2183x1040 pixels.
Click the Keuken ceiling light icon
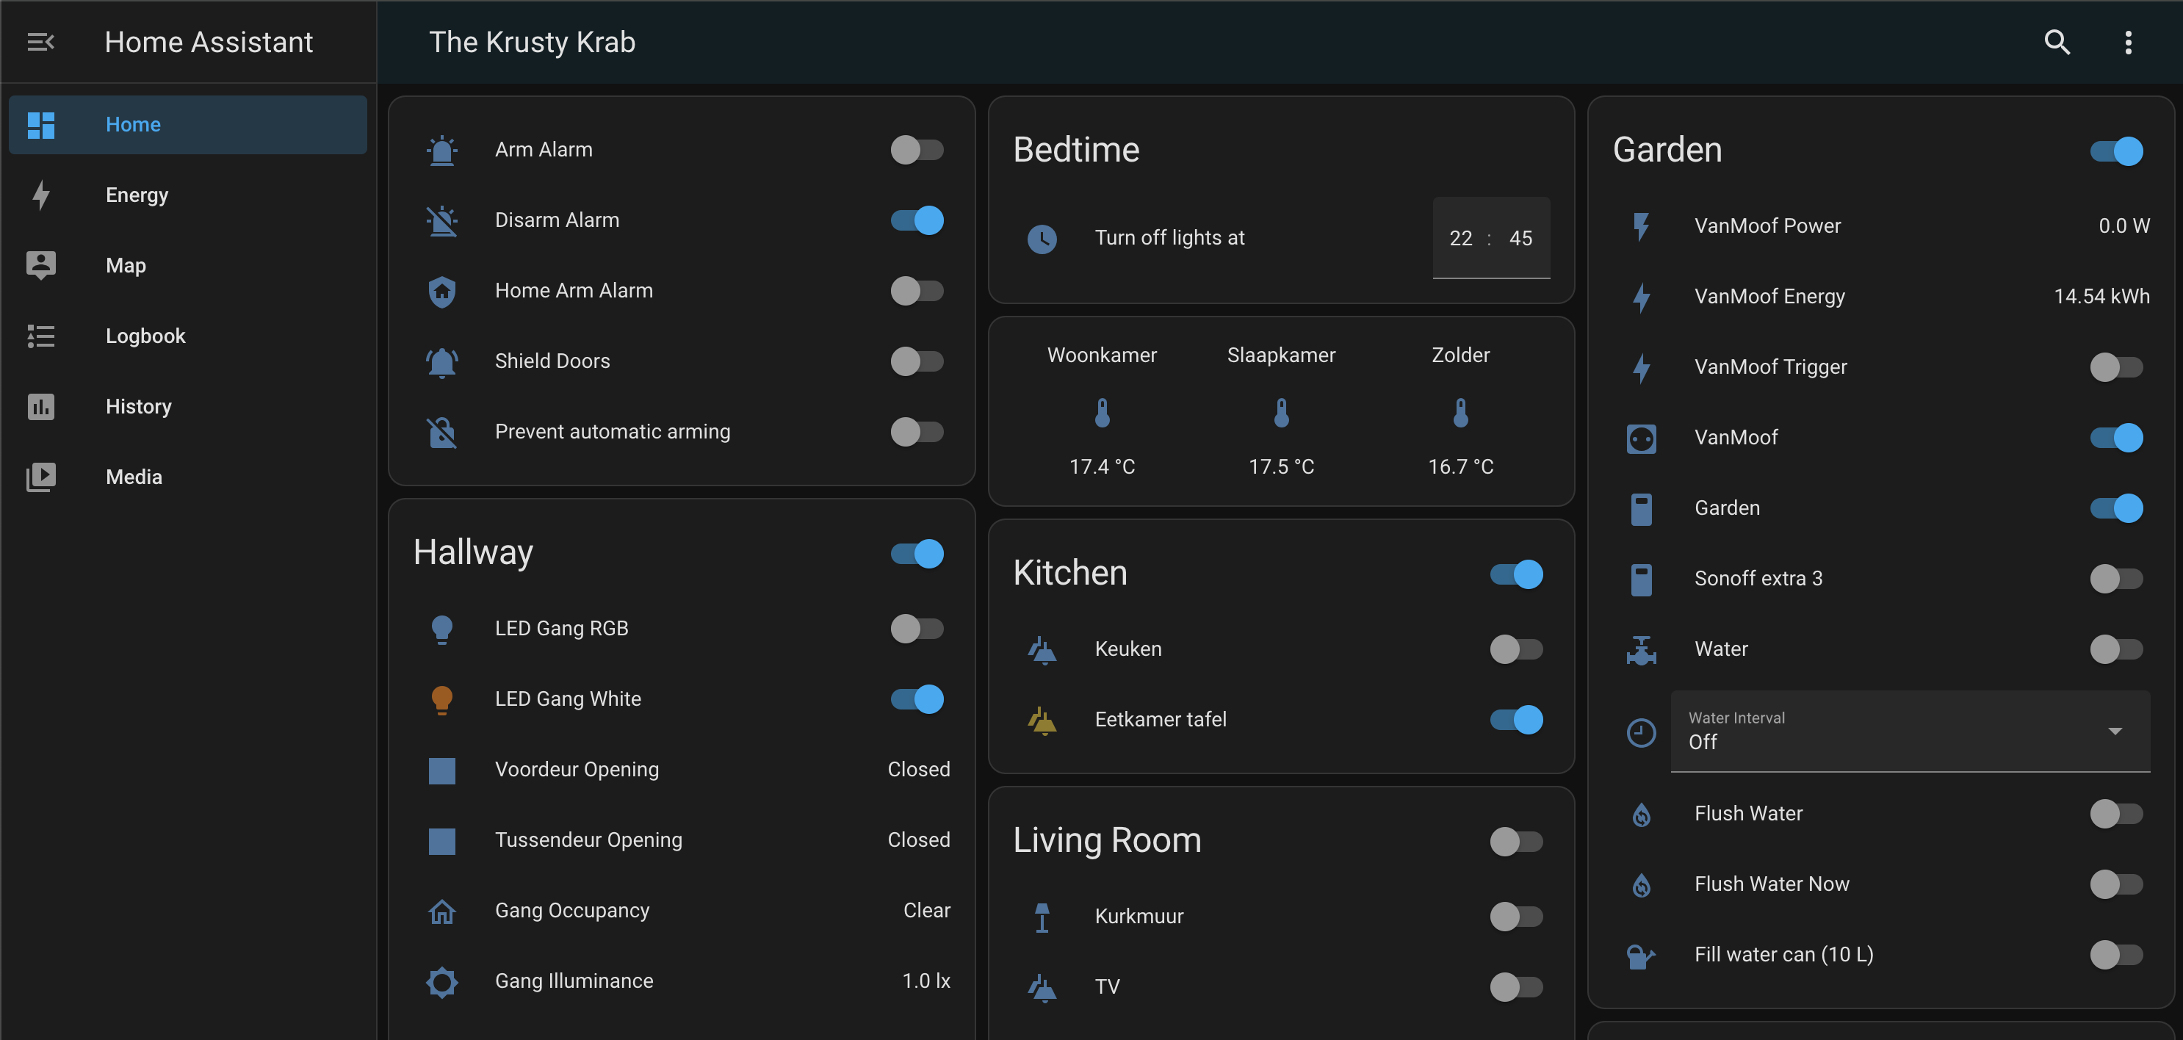pos(1042,649)
